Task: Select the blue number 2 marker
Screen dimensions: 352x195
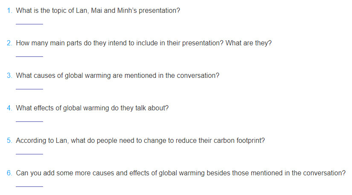Action: [x=9, y=43]
